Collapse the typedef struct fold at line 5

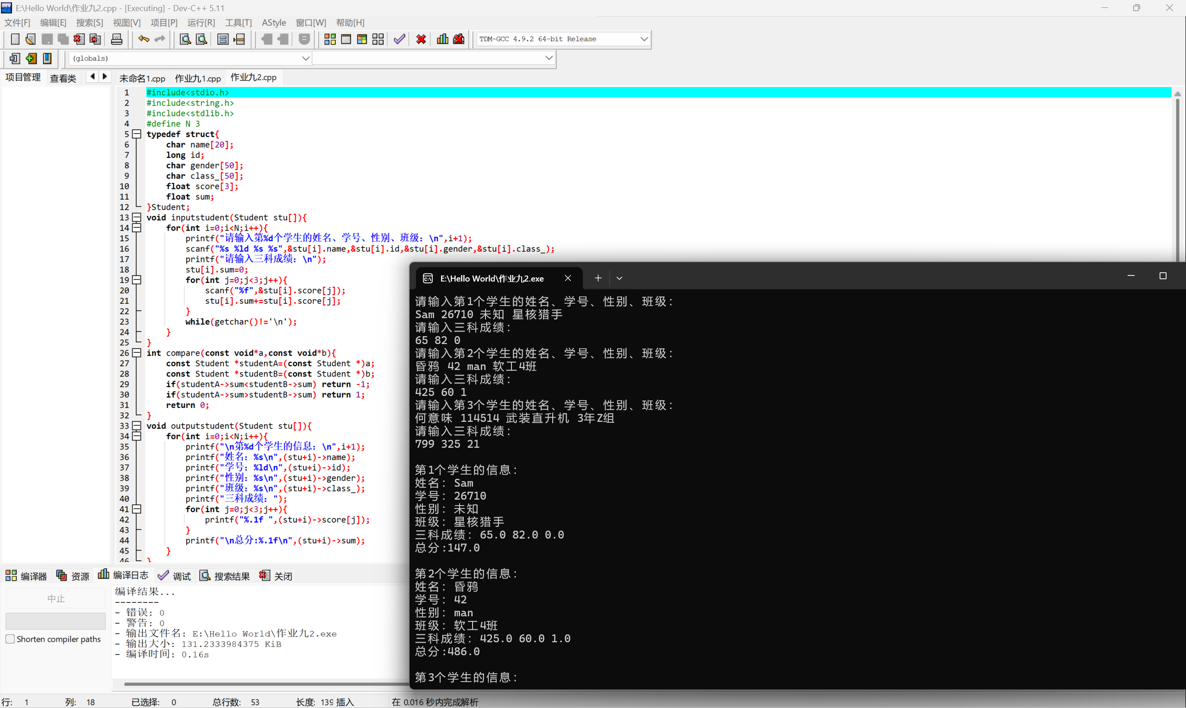click(137, 134)
